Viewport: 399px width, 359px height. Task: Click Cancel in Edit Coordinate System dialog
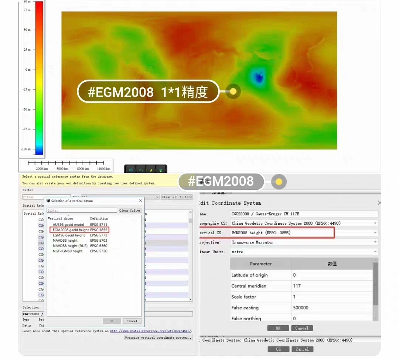pyautogui.click(x=302, y=328)
